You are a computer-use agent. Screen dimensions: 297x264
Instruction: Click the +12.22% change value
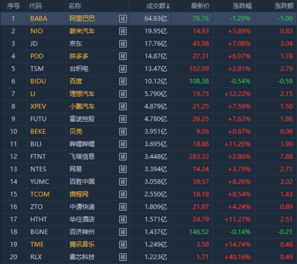click(x=238, y=94)
